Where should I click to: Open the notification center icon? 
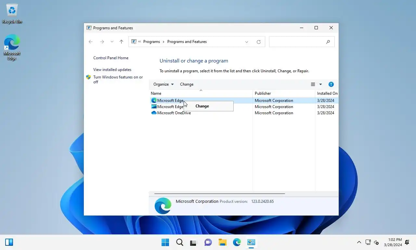coord(407,242)
